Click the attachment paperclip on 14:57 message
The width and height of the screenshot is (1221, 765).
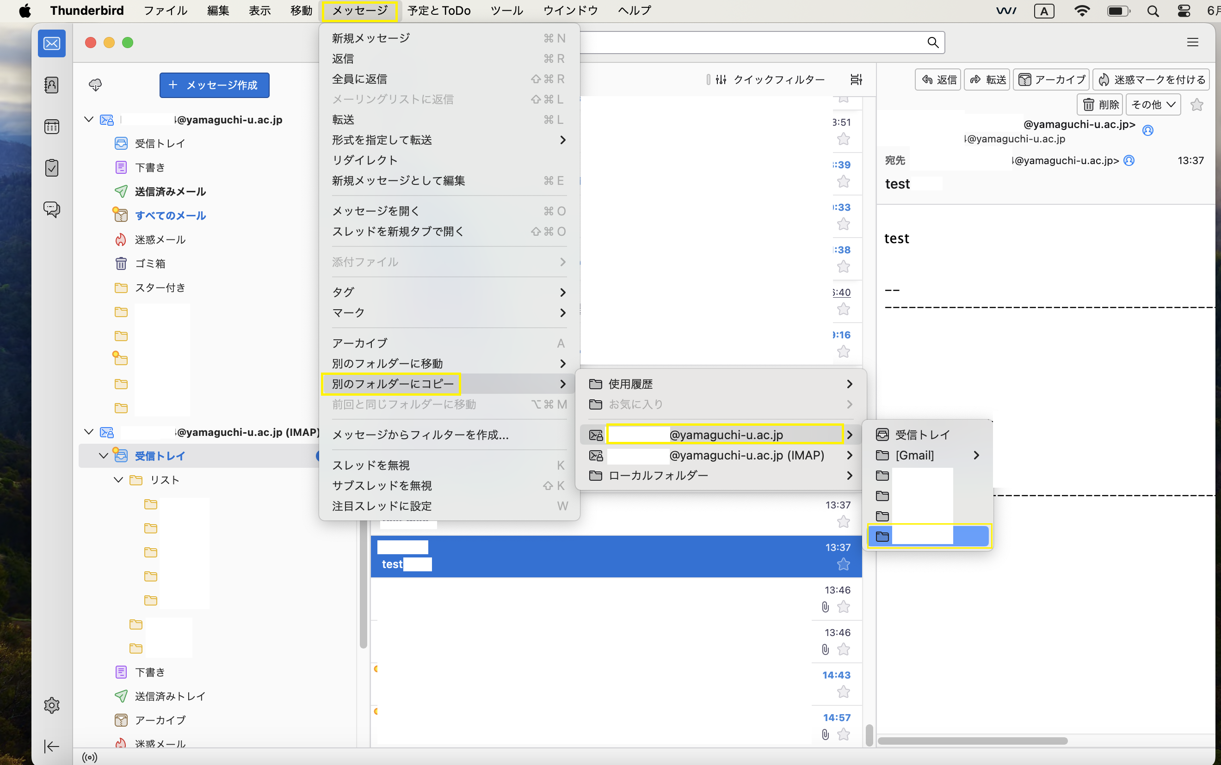pyautogui.click(x=825, y=734)
